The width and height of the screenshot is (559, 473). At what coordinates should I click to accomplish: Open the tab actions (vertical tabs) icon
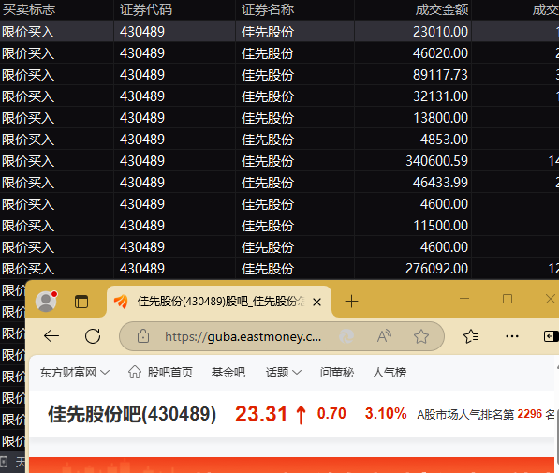pos(81,302)
